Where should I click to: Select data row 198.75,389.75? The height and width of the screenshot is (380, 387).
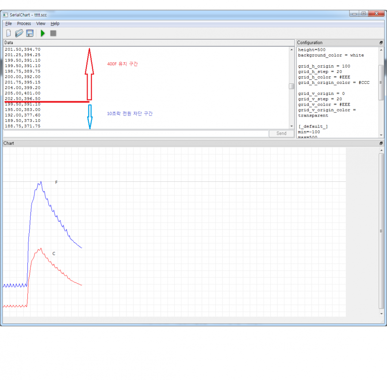tap(23, 71)
